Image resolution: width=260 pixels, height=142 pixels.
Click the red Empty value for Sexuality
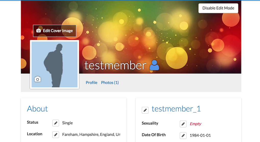[195, 124]
